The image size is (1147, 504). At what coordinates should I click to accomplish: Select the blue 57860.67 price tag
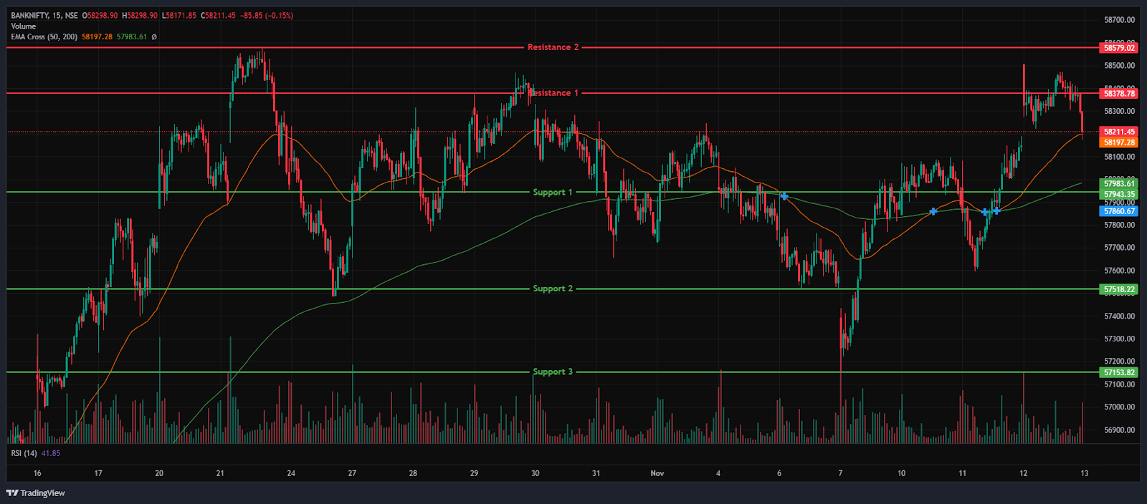1119,211
